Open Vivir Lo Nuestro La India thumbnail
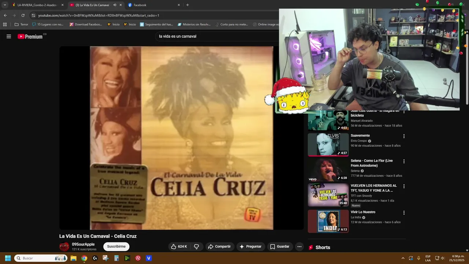Viewport: 469px width, 264px height. (x=328, y=221)
